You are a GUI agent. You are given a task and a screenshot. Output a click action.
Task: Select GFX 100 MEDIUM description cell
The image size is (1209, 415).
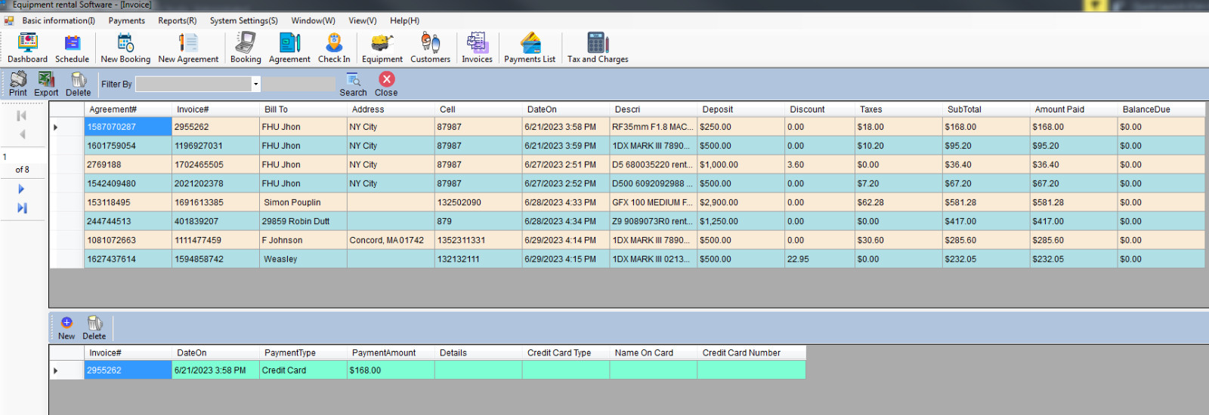(654, 202)
